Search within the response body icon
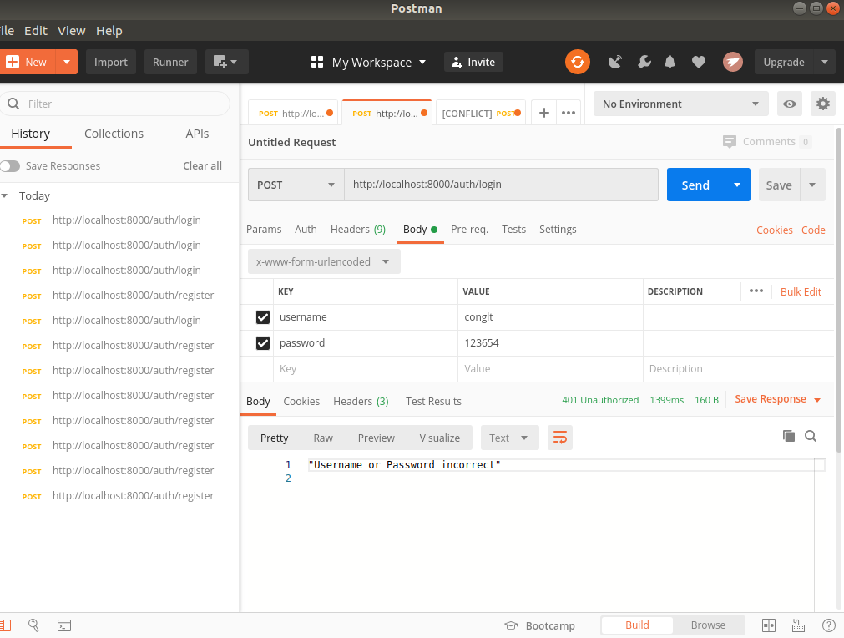 (x=811, y=436)
